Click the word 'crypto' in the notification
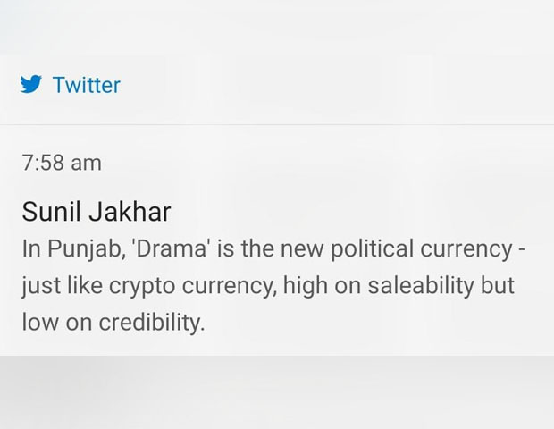554x429 pixels. point(142,287)
